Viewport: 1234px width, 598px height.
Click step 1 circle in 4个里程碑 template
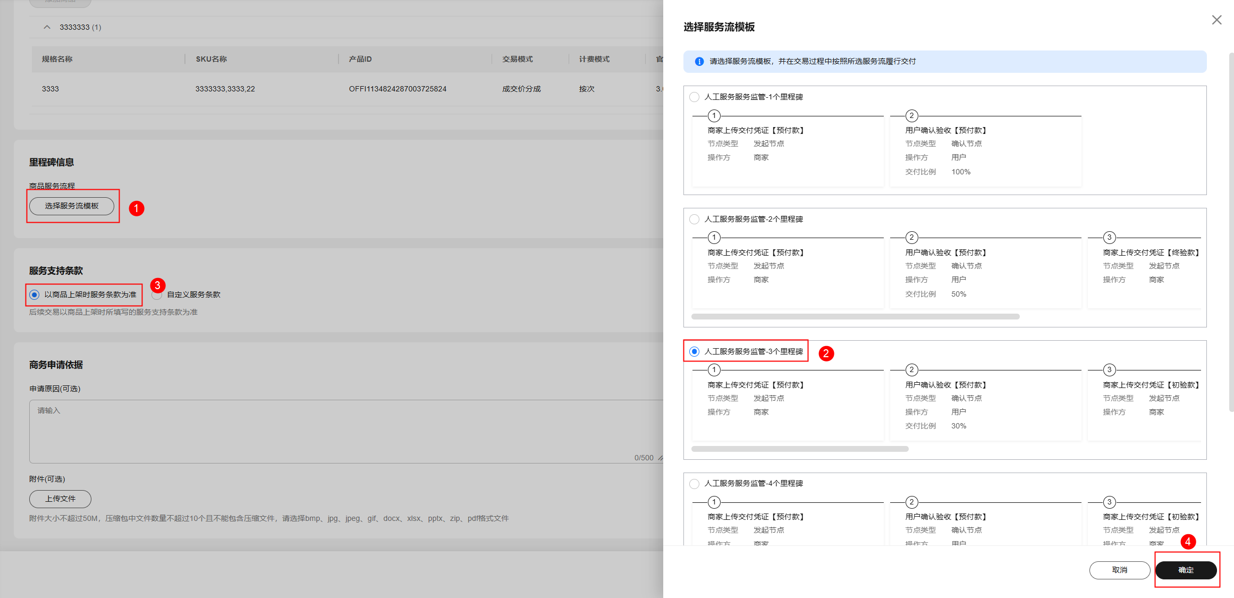[714, 502]
